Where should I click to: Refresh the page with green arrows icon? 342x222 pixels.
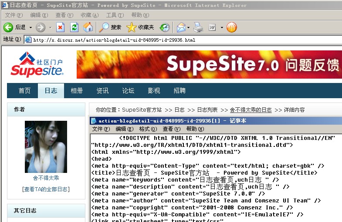tap(74, 27)
